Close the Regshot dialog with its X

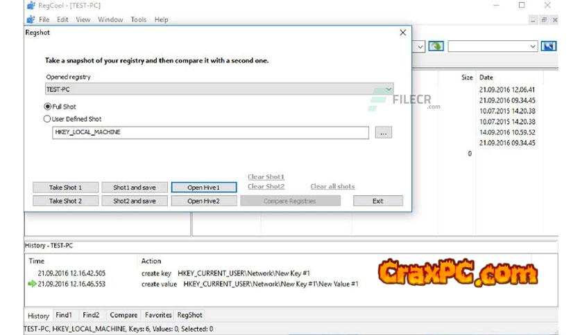pyautogui.click(x=403, y=33)
